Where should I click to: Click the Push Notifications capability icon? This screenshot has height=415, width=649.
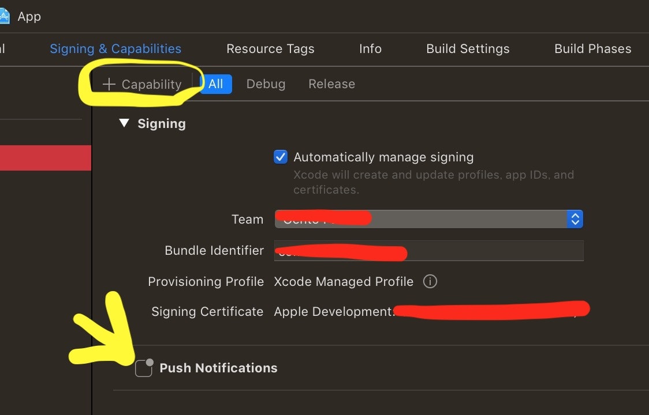click(144, 368)
